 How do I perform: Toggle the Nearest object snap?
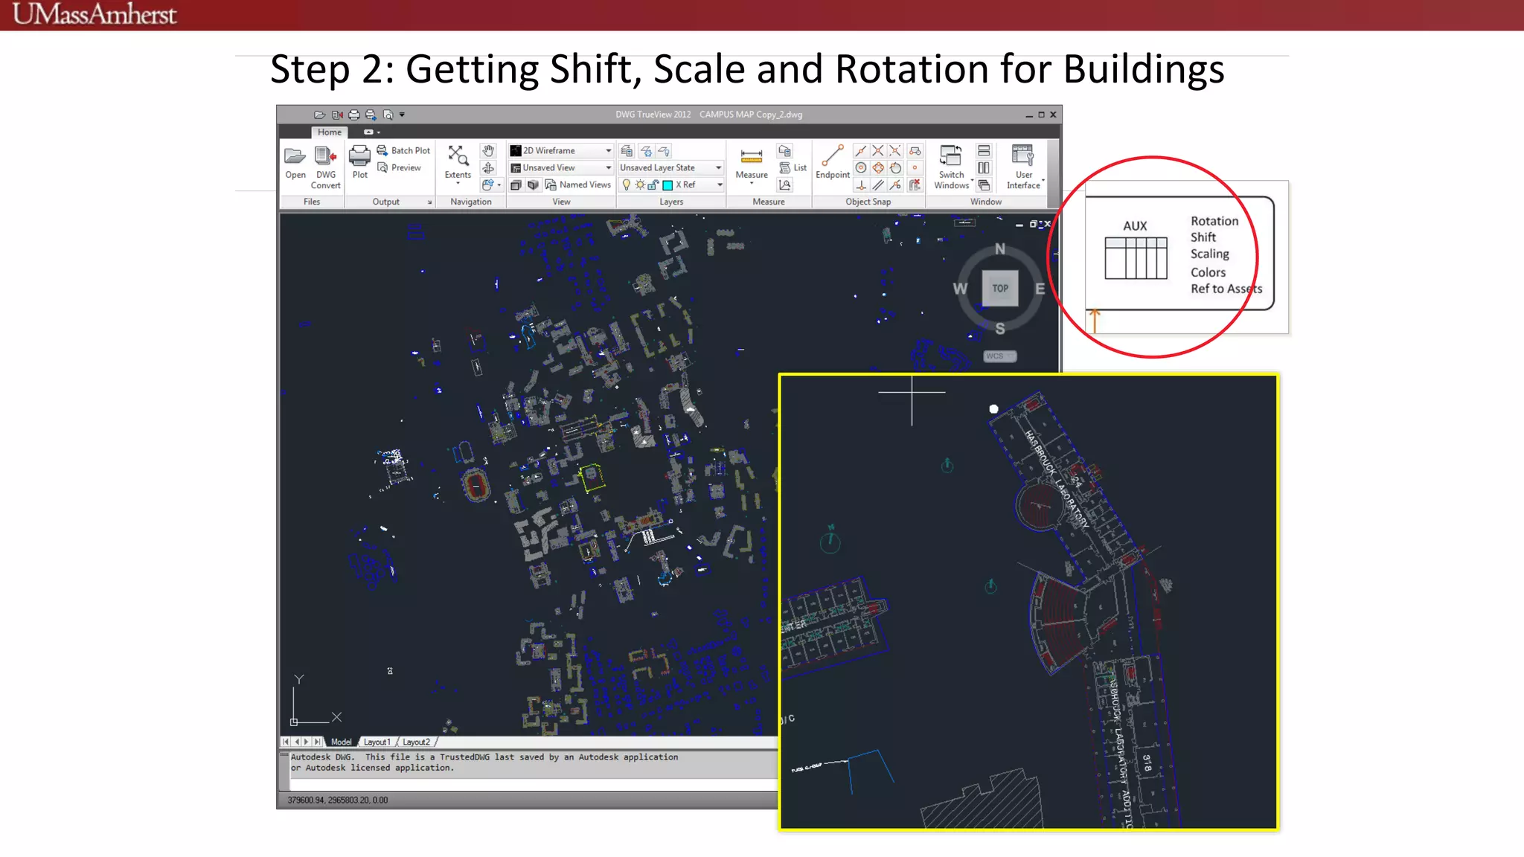pos(896,185)
